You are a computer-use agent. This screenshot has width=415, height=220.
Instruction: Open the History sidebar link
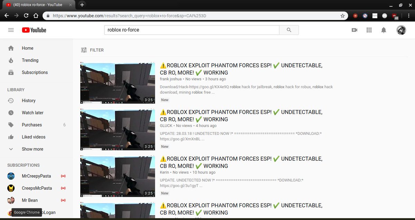[29, 101]
